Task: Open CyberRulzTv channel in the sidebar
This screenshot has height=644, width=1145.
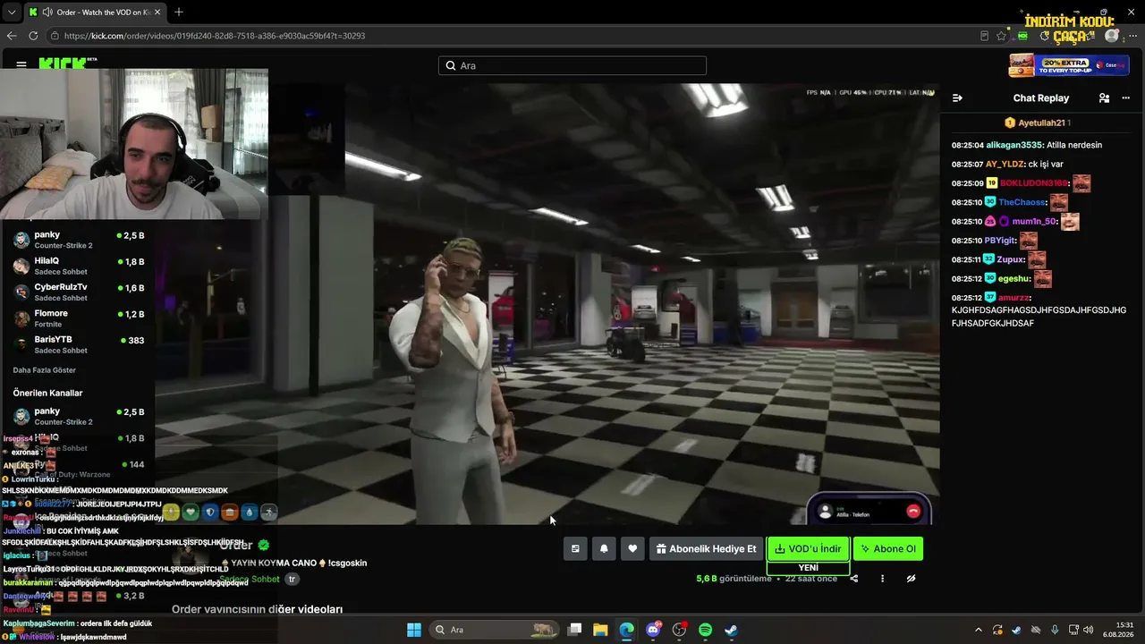Action: [79, 292]
